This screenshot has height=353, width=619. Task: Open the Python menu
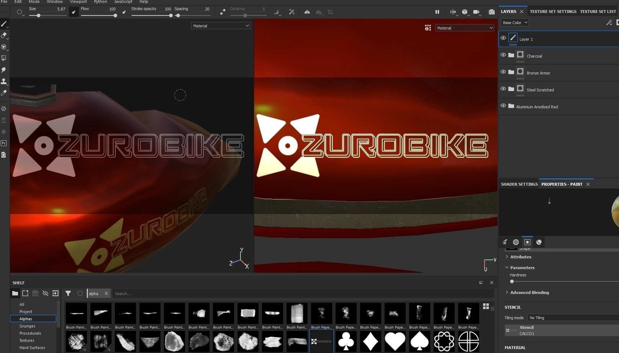100,2
